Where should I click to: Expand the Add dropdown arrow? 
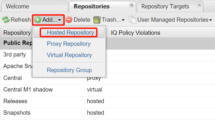click(60, 20)
